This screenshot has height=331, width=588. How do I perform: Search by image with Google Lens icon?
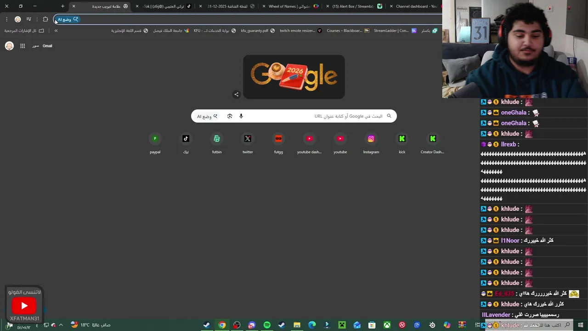click(230, 116)
